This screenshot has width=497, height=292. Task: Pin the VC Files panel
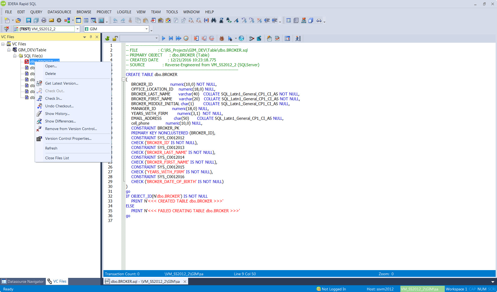pyautogui.click(x=91, y=37)
